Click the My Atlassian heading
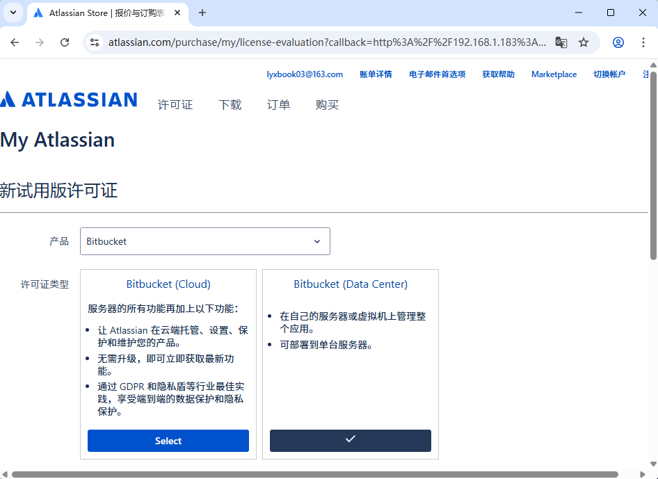This screenshot has height=479, width=658. (x=58, y=140)
